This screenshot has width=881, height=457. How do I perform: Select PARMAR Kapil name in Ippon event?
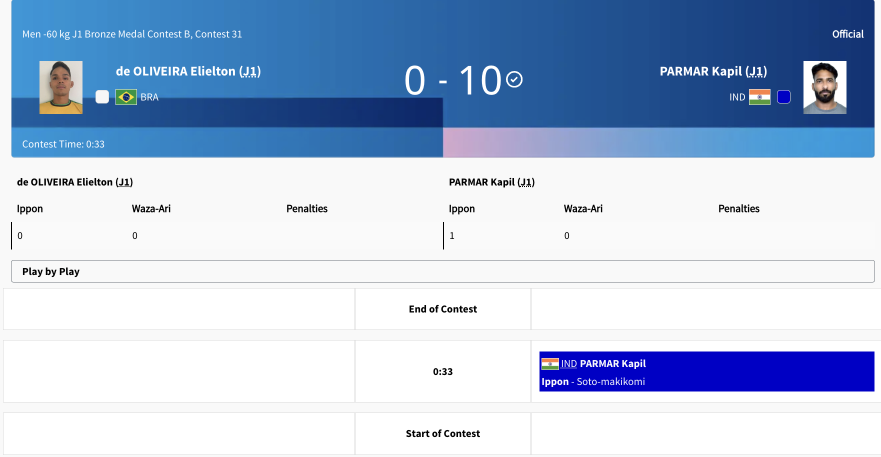[612, 364]
